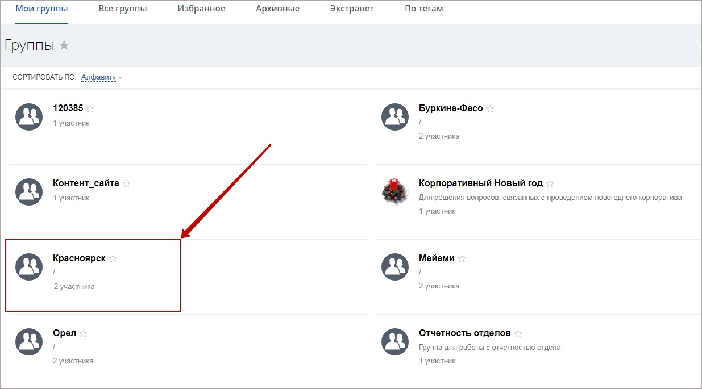Click the Буркина-Фасо group avatar icon

395,117
